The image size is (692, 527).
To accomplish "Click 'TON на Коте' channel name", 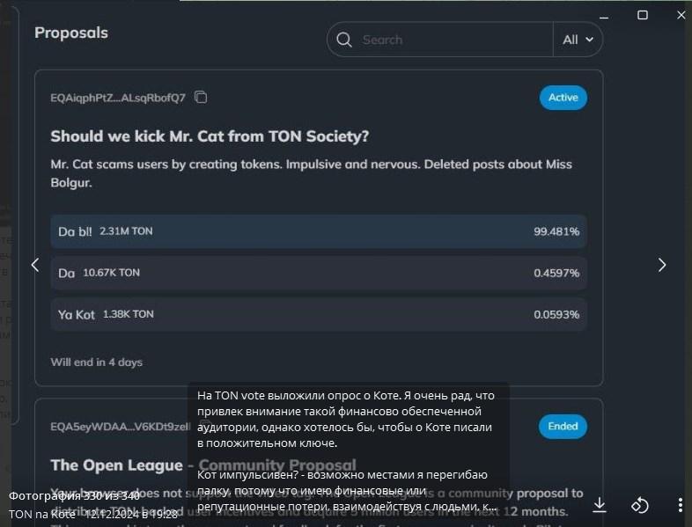I will coord(42,514).
